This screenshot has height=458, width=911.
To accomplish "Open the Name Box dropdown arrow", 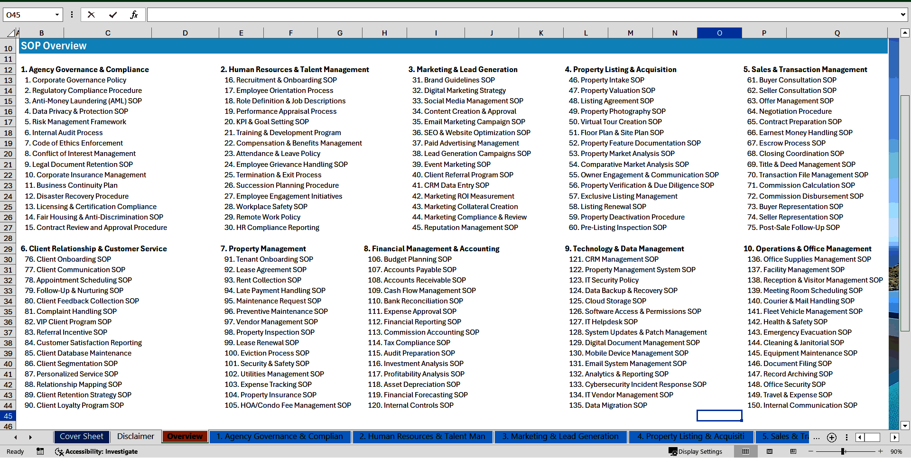I will 57,15.
